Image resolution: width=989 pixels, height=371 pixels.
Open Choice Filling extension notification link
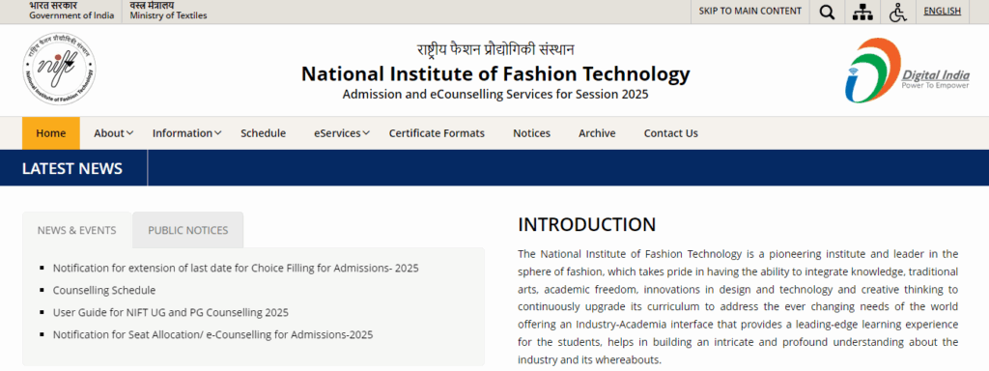(236, 269)
